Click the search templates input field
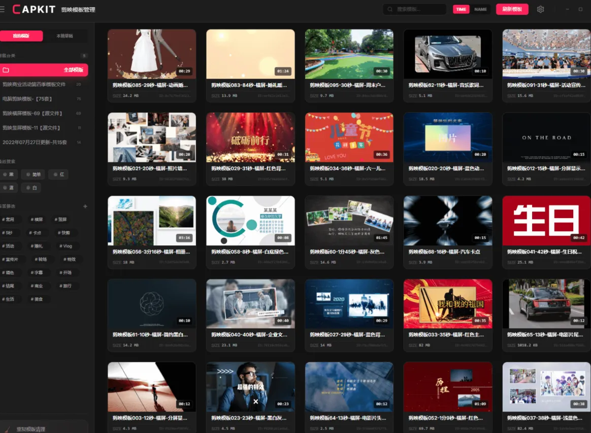 (x=415, y=9)
